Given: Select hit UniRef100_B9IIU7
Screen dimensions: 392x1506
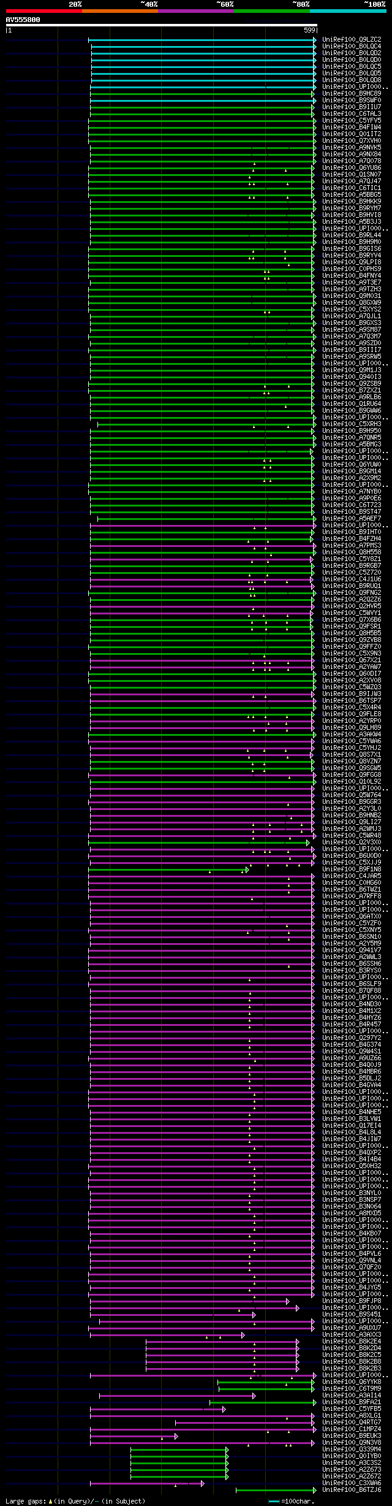Looking at the screenshot, I should 352,107.
